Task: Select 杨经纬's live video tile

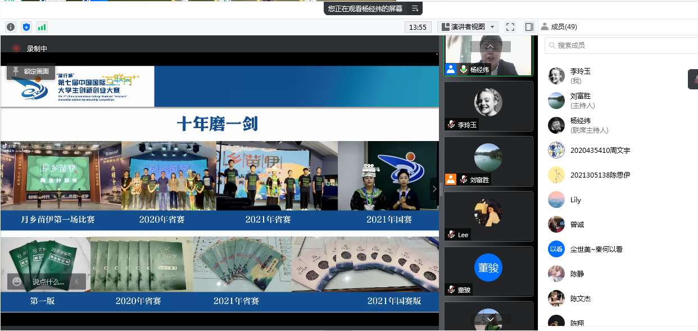Action: 488,55
